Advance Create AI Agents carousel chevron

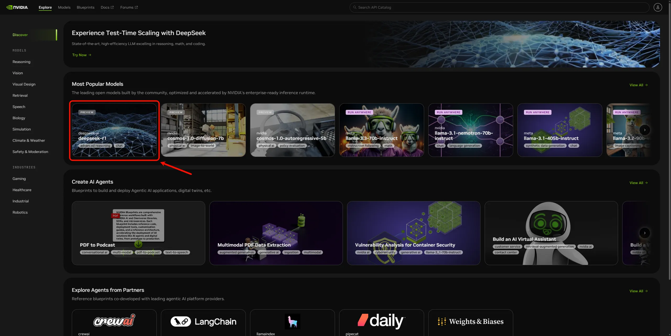pyautogui.click(x=645, y=233)
